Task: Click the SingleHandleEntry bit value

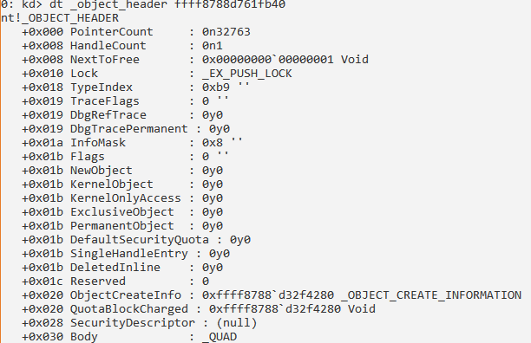Action: tap(220, 254)
